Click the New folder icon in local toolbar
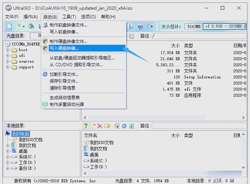 click(93, 126)
